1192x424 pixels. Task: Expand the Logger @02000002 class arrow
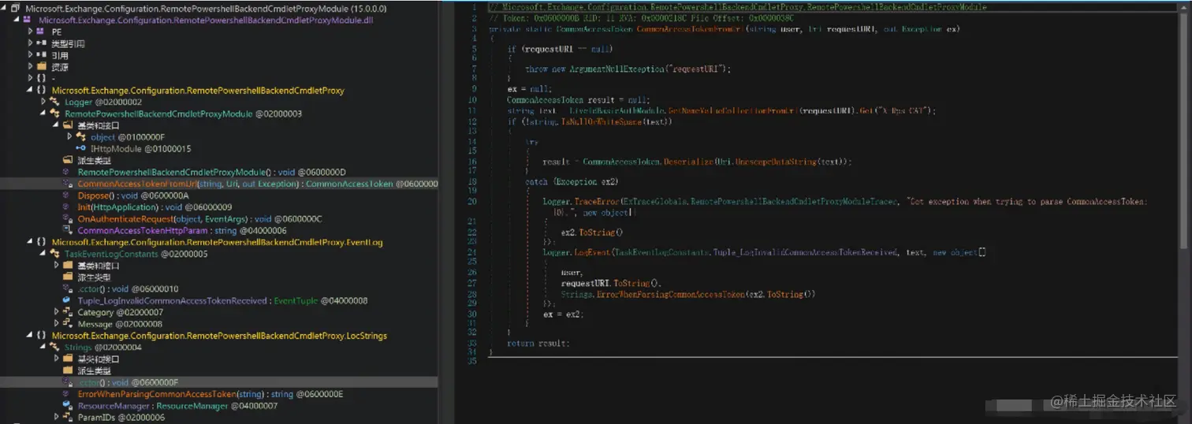[43, 102]
